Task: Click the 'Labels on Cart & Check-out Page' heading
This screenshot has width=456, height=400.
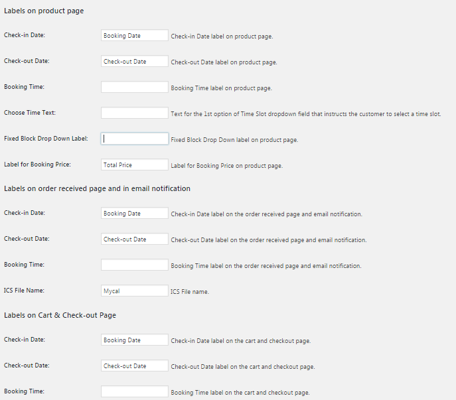Action: point(60,315)
